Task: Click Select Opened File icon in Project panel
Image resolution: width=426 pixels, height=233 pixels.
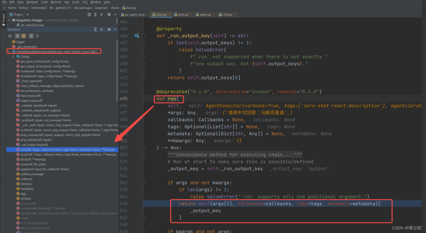Action: [x=89, y=14]
